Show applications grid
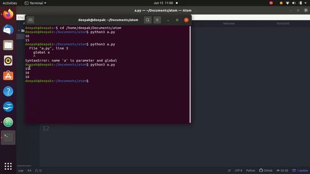310x174 pixels. (x=8, y=166)
